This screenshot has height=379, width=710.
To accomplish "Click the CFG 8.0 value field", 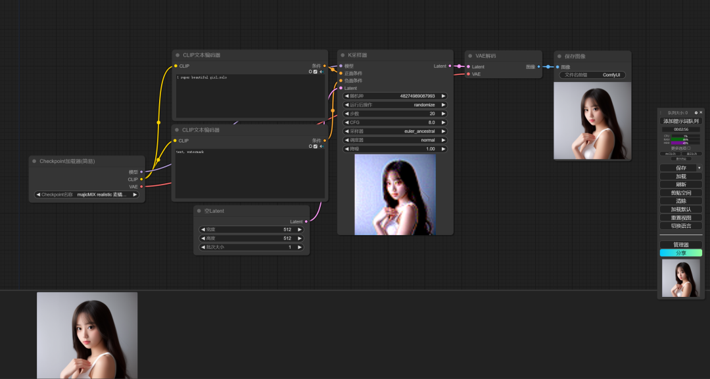I will [395, 123].
